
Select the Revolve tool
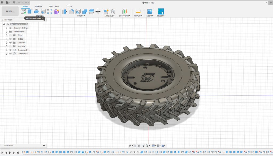[x=37, y=11]
